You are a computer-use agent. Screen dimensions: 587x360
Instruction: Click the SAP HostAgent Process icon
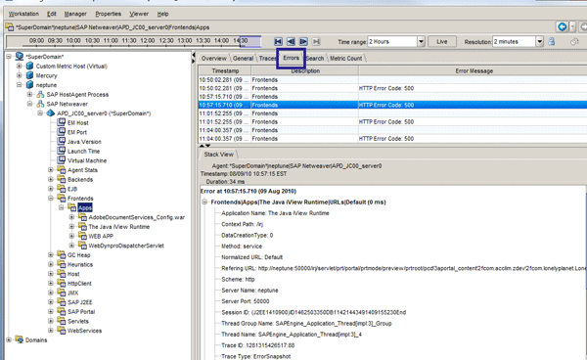pos(40,94)
